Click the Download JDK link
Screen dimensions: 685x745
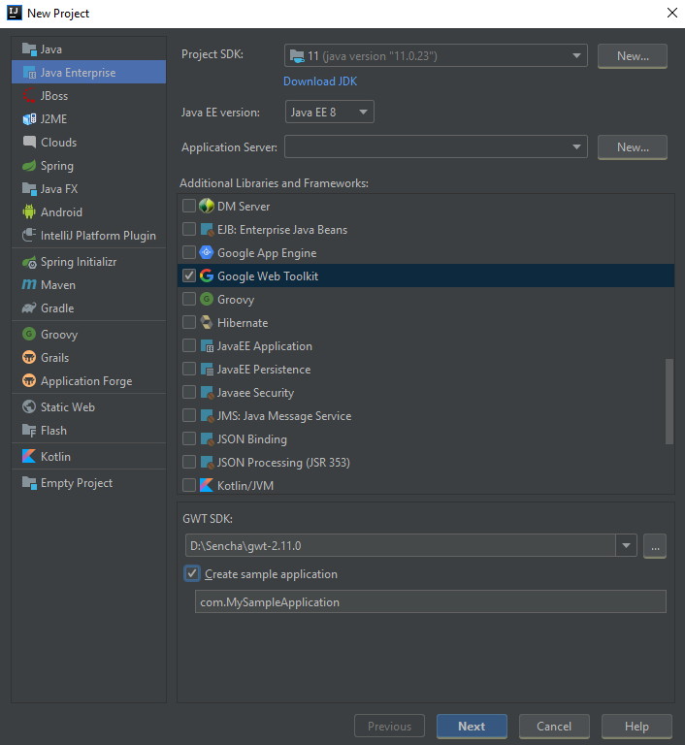tap(320, 81)
